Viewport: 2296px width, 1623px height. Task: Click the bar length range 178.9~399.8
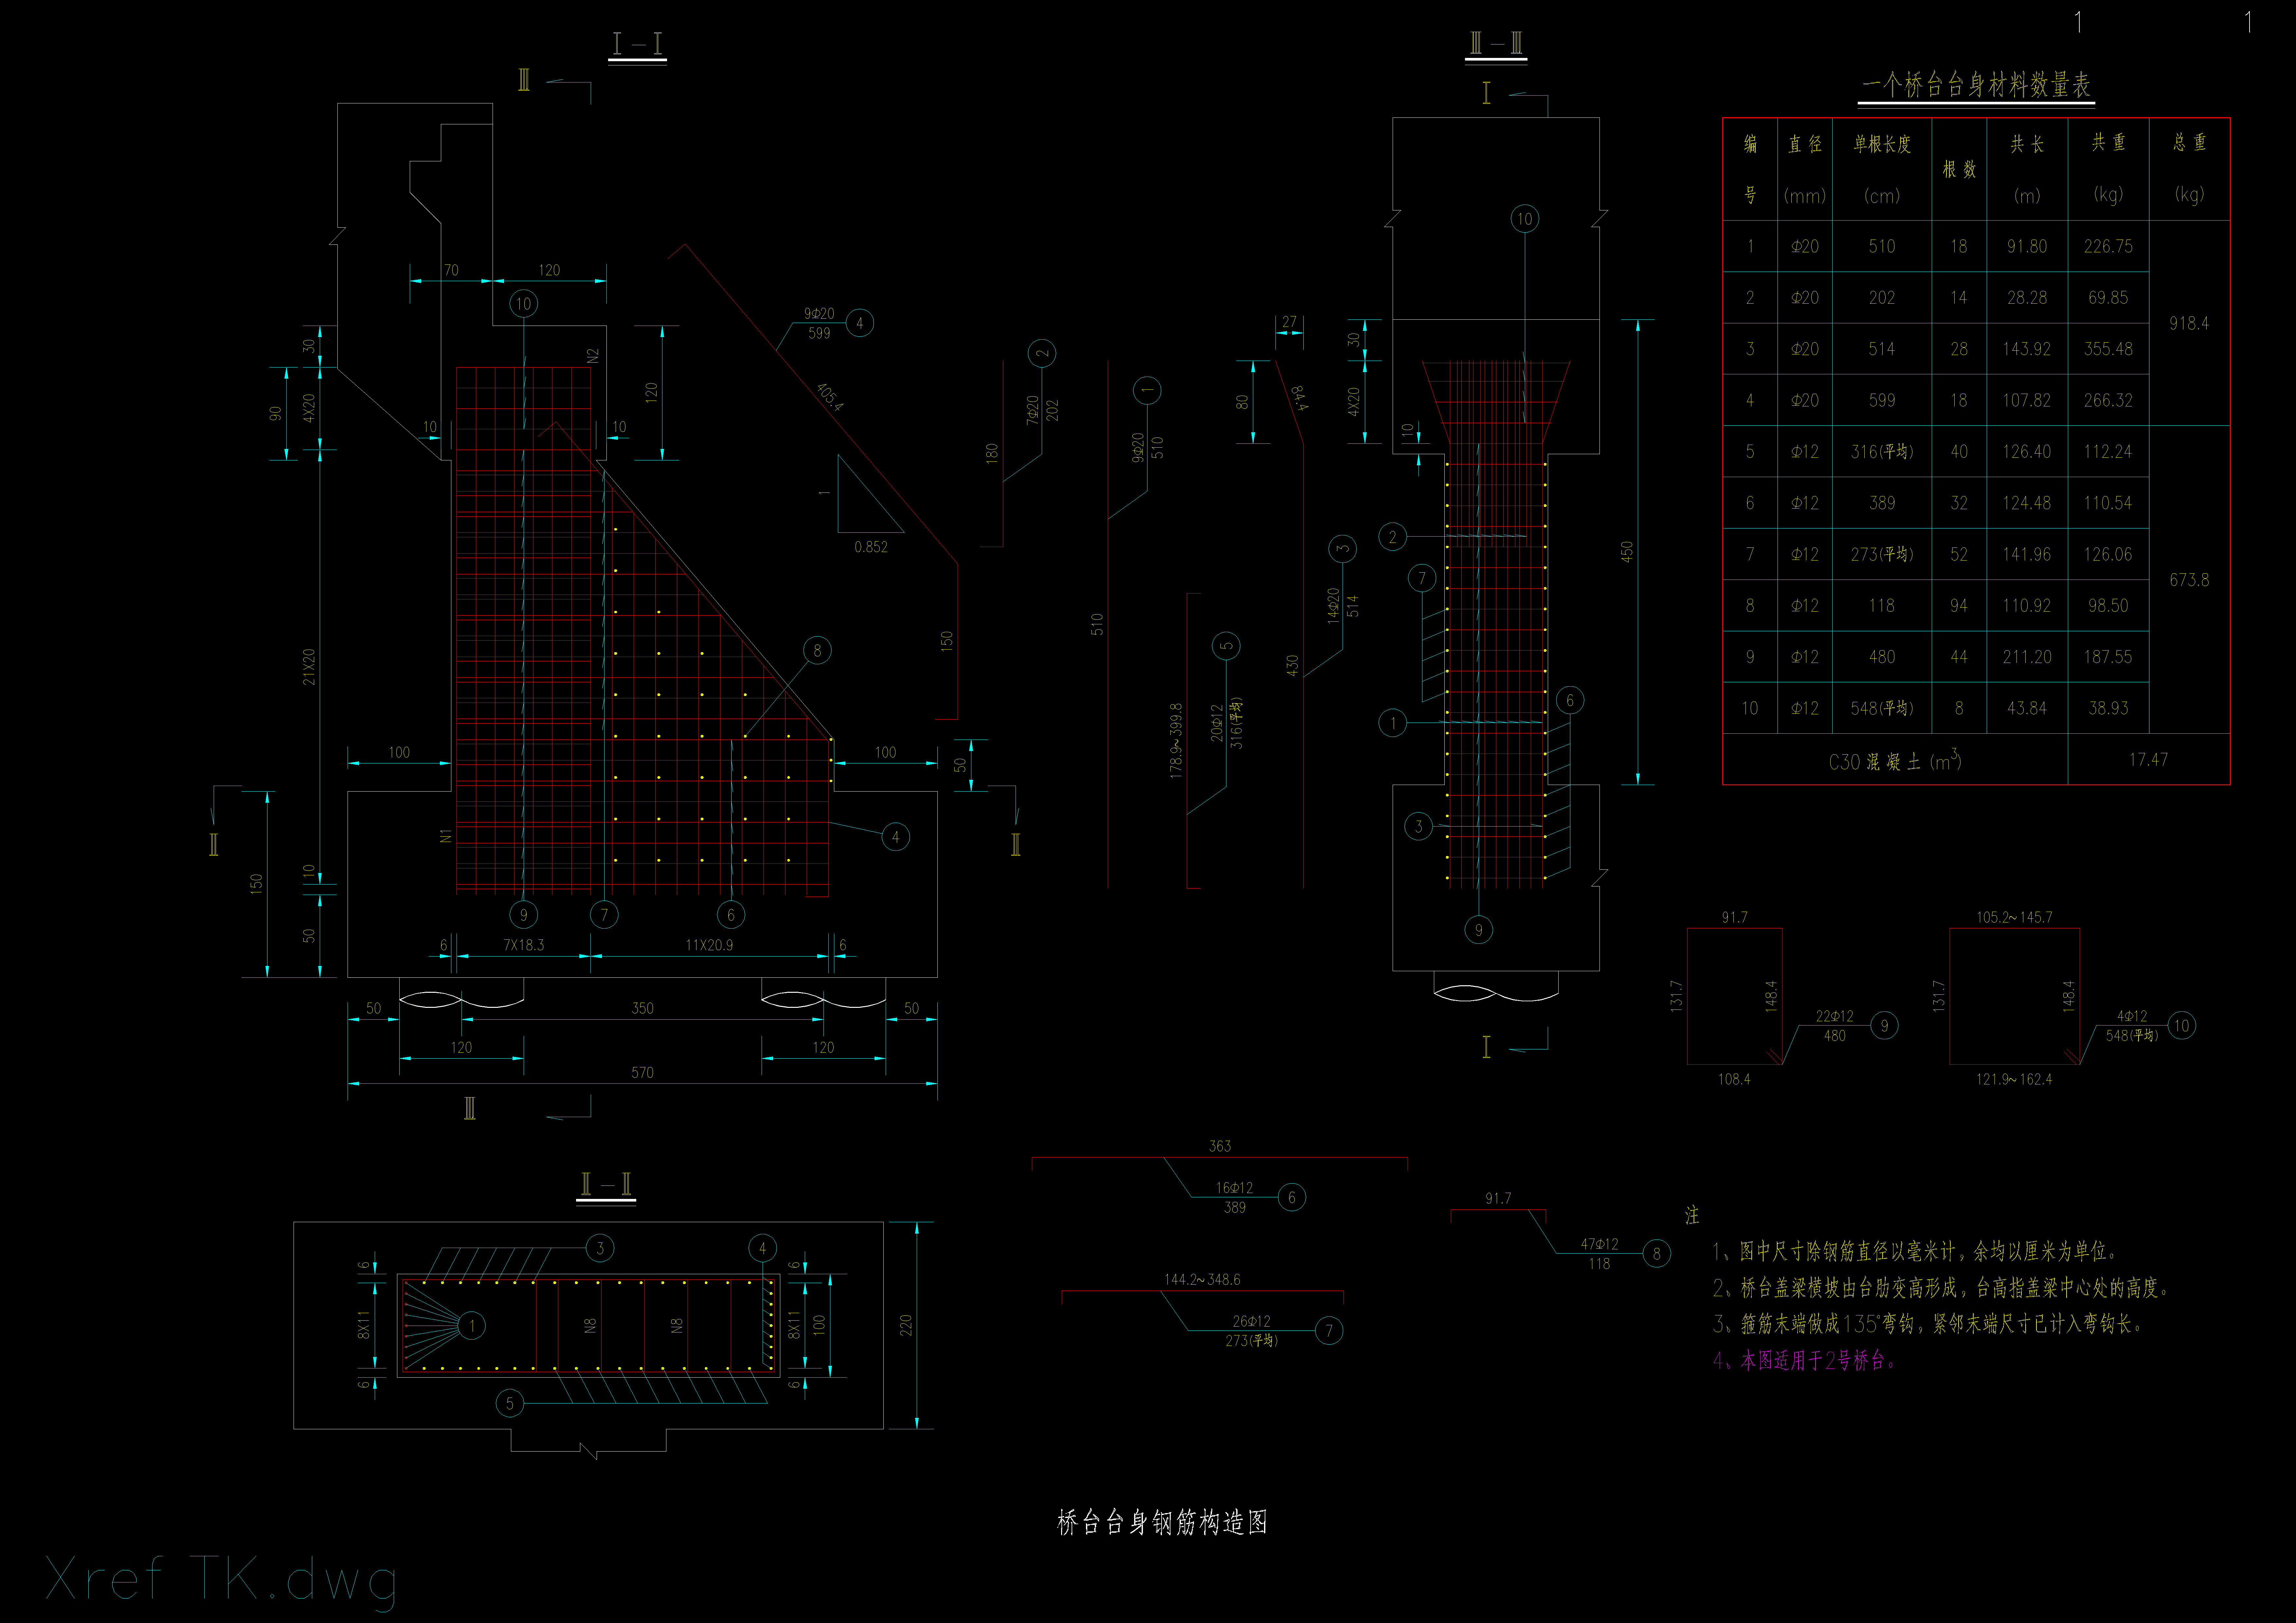1176,741
